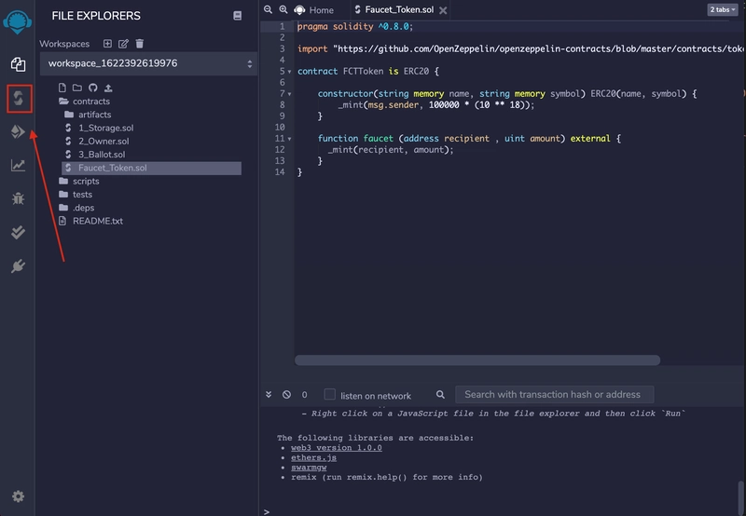The width and height of the screenshot is (746, 516).
Task: Fold the contract block at line 5
Action: pos(289,72)
